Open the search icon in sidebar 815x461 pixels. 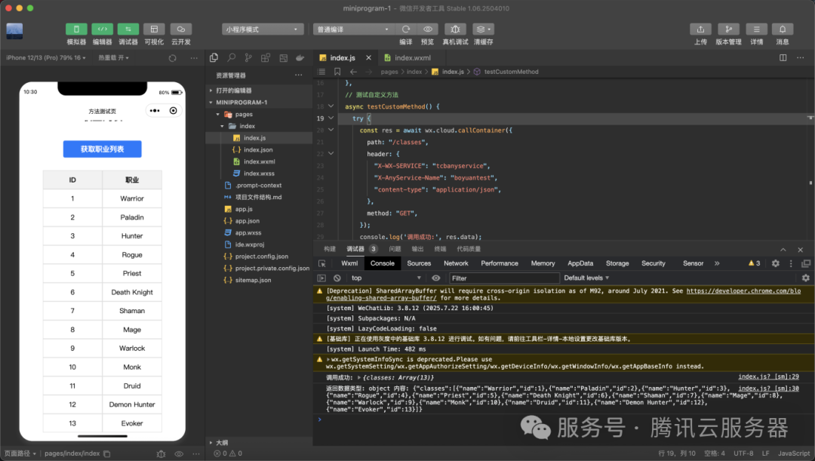pyautogui.click(x=232, y=57)
